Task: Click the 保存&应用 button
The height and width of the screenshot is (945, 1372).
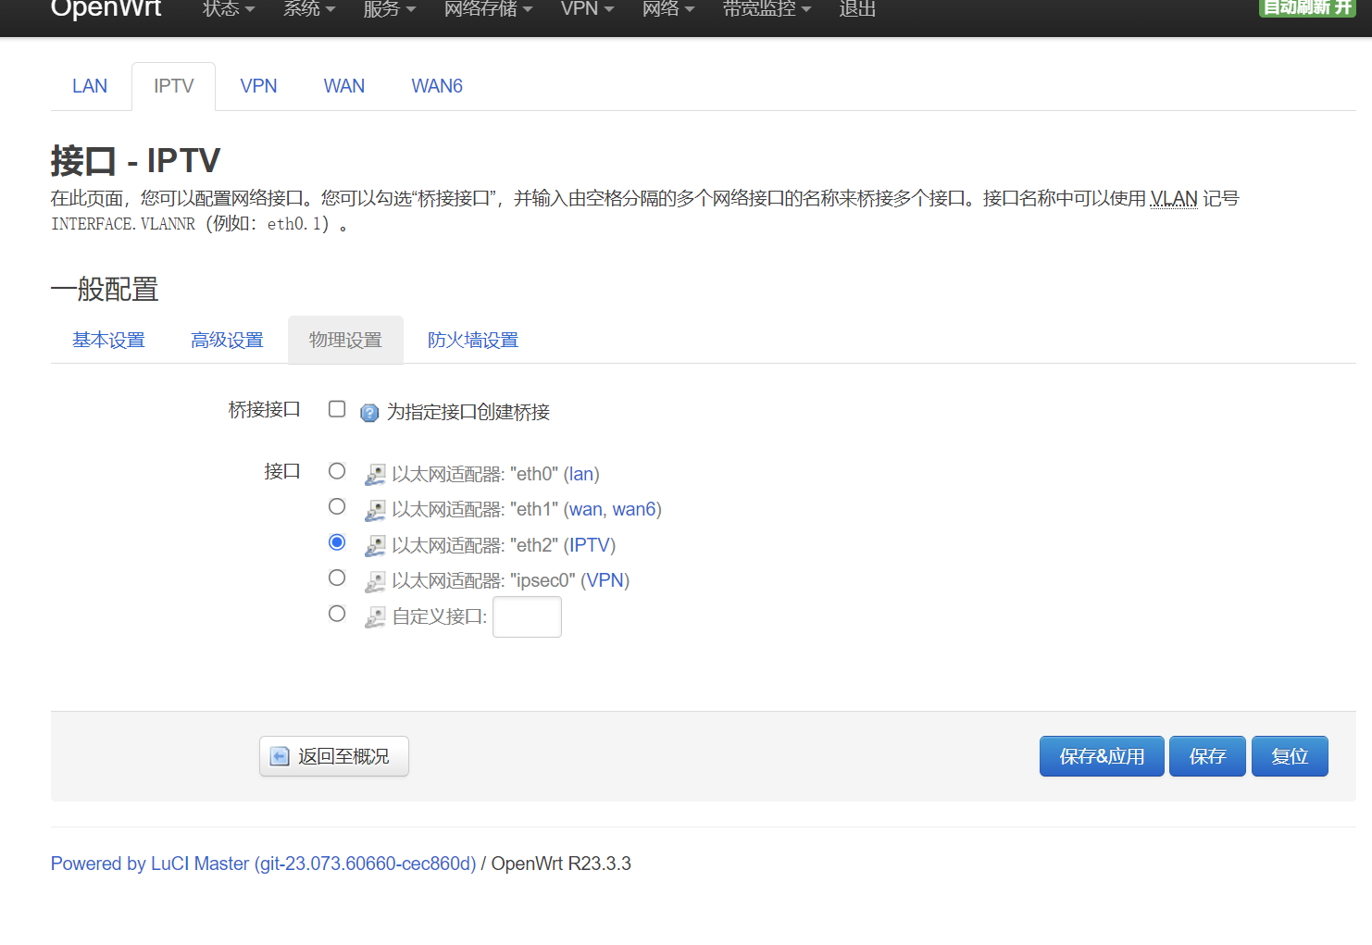Action: tap(1101, 756)
